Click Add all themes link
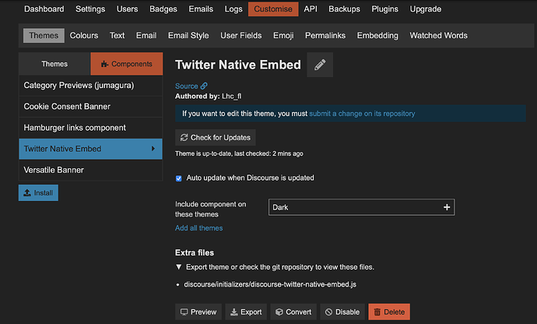 199,228
